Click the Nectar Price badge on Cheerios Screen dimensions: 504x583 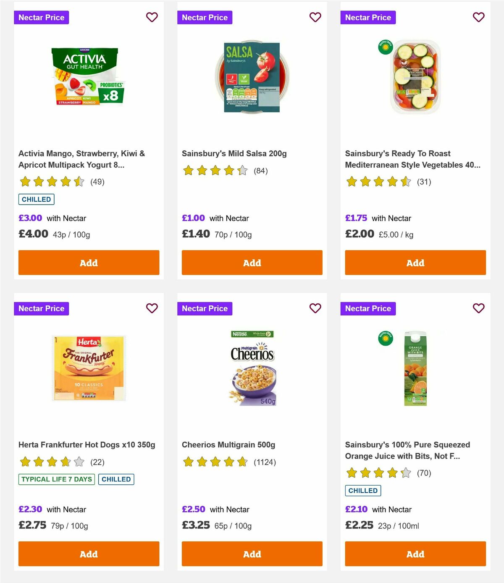(x=205, y=308)
